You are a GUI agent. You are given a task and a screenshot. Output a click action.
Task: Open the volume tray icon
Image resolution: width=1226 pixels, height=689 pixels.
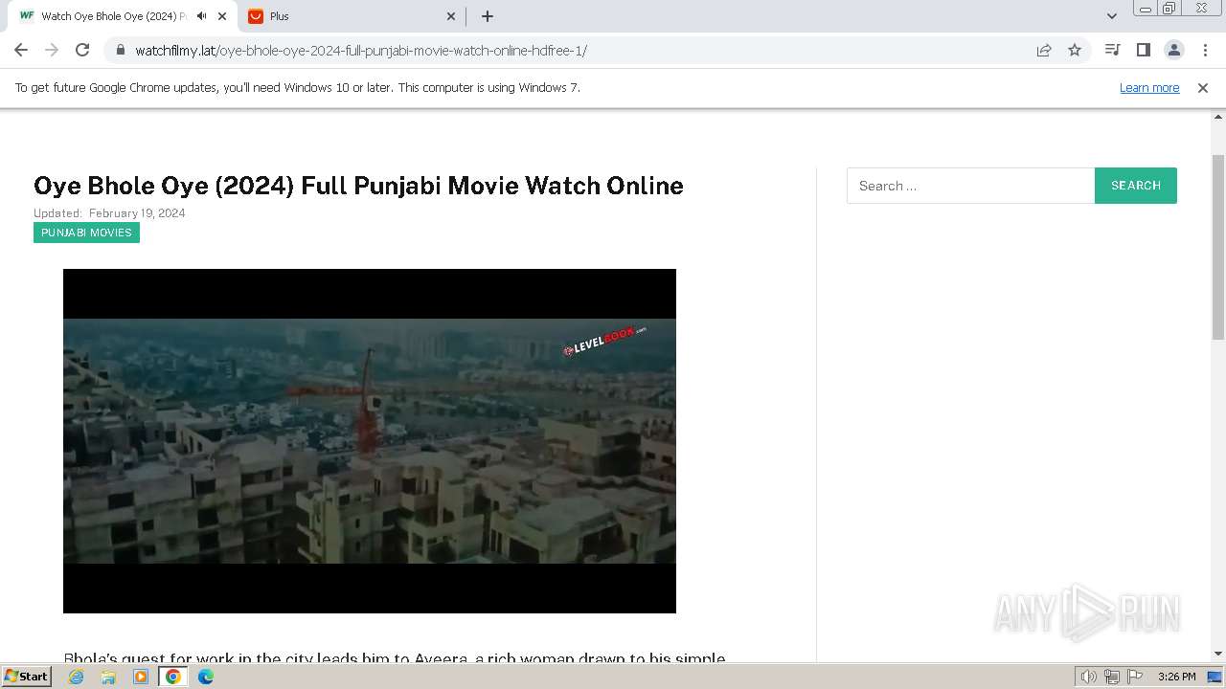[x=1088, y=677]
